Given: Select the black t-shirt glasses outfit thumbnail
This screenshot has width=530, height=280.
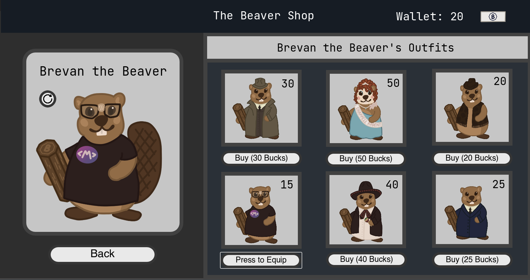Looking at the screenshot, I should coord(261,210).
